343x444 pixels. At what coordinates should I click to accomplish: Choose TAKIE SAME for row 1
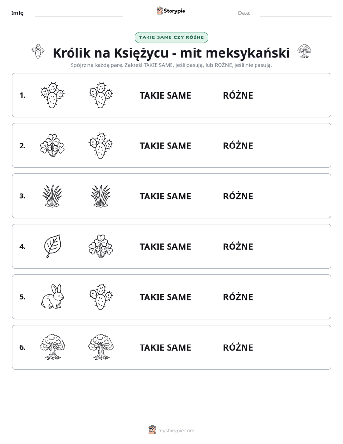point(165,95)
